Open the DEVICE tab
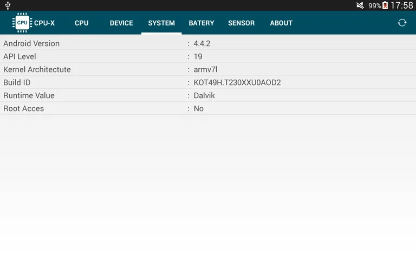Viewport: 416px width, 260px height. [121, 23]
